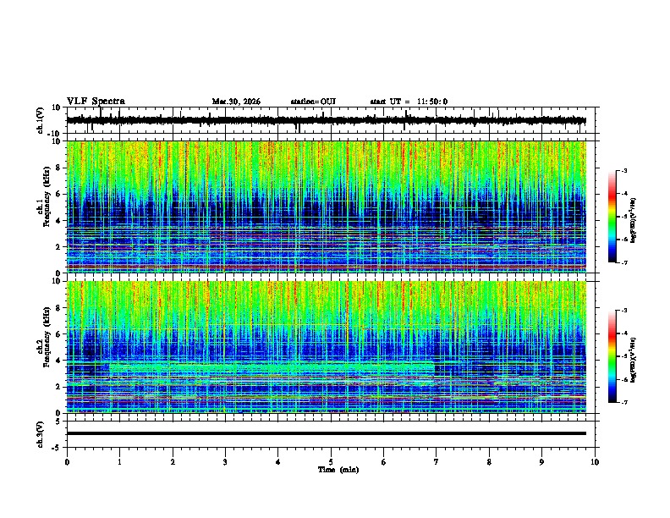Click the ch.1 colorbar's PSD unit label

633,220
